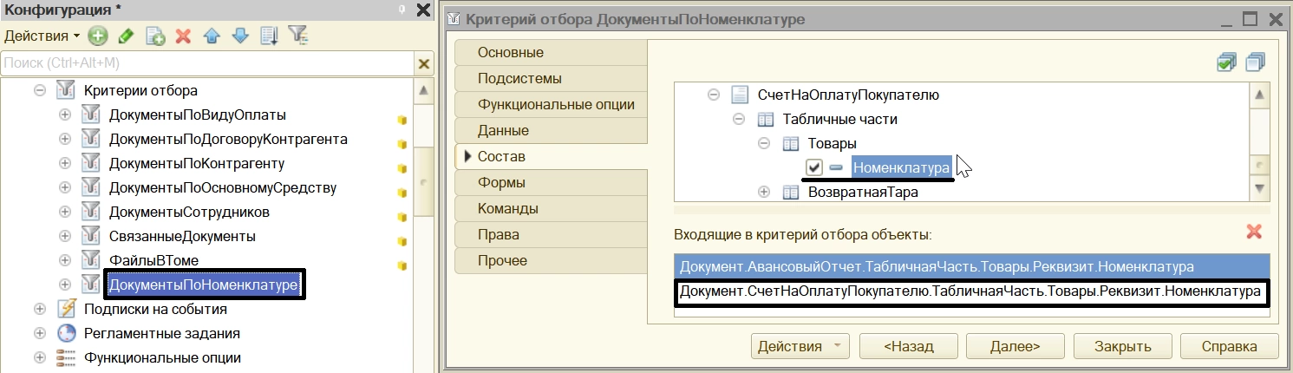The height and width of the screenshot is (373, 1293).
Task: Toggle the Номенклатура checkbox
Action: point(813,167)
